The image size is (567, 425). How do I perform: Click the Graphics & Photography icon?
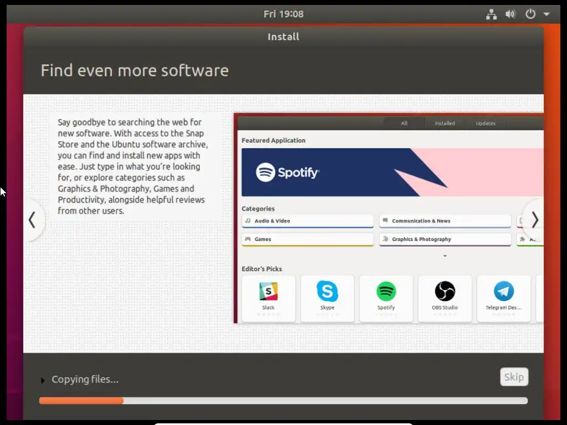pyautogui.click(x=385, y=239)
